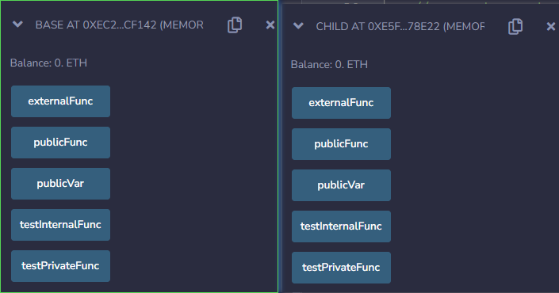The image size is (559, 293).
Task: Call publicFunc on the CHILD contract
Action: (341, 144)
